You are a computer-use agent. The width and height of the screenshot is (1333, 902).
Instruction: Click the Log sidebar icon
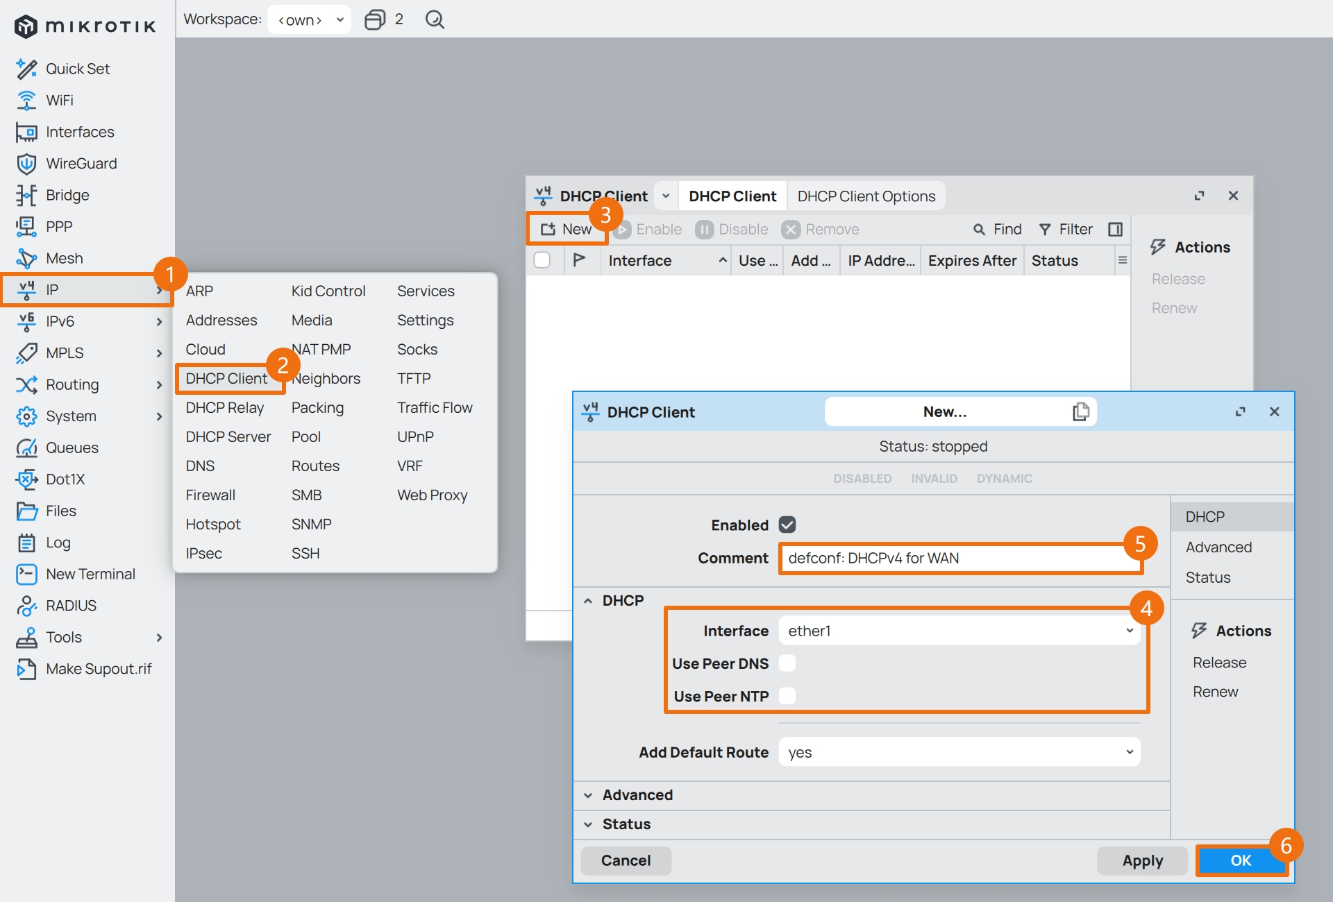26,543
